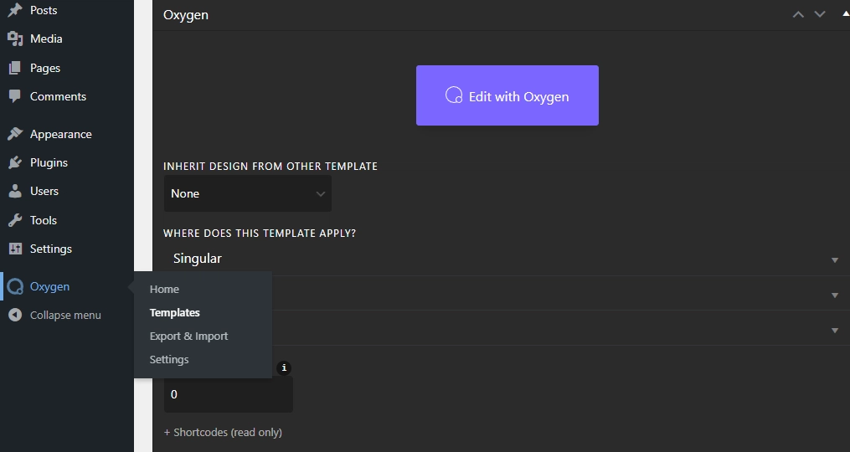Viewport: 850px width, 452px height.
Task: Expand the third collapsed section below Singular
Action: coord(835,330)
